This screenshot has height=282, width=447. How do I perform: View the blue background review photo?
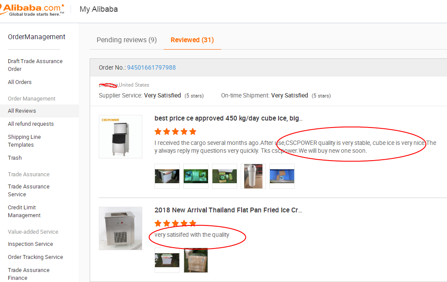pyautogui.click(x=282, y=176)
